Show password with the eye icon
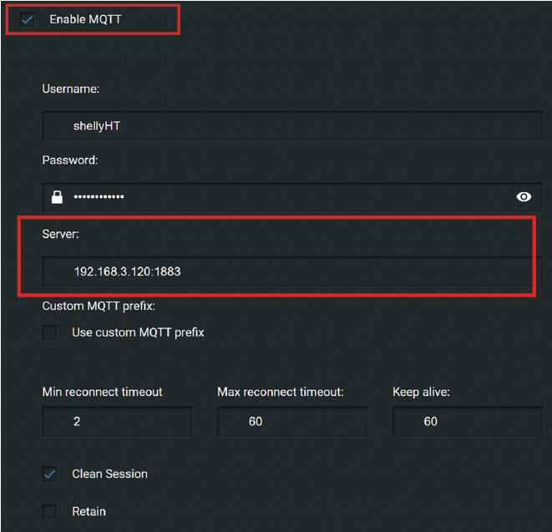The width and height of the screenshot is (552, 532). coord(524,197)
